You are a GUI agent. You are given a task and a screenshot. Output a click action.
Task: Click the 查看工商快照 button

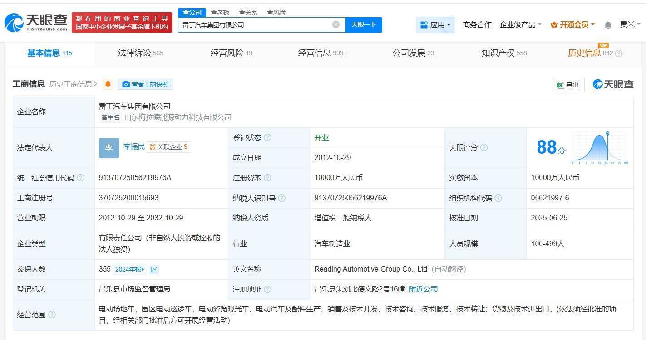[145, 84]
